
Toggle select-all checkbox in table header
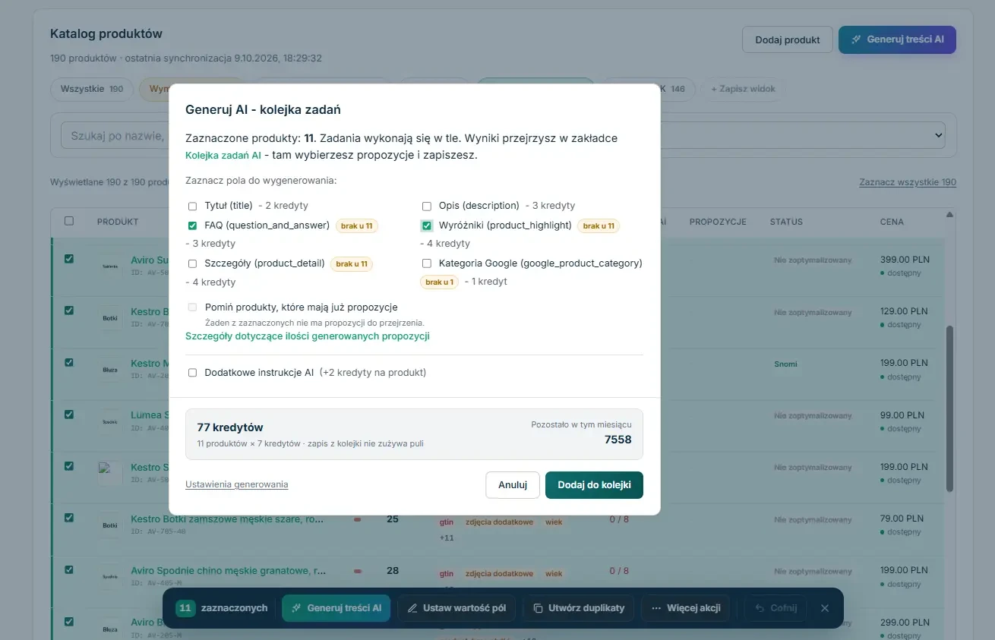coord(69,221)
